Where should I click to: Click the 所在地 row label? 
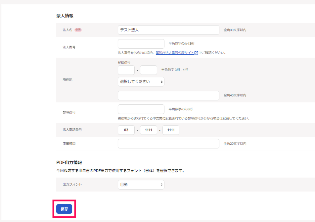point(67,80)
